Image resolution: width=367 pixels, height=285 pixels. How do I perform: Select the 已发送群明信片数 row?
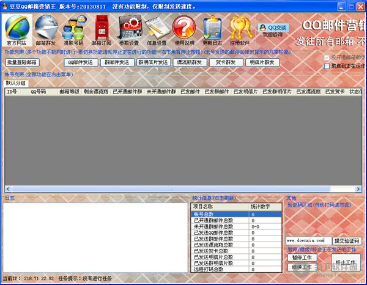tap(236, 263)
